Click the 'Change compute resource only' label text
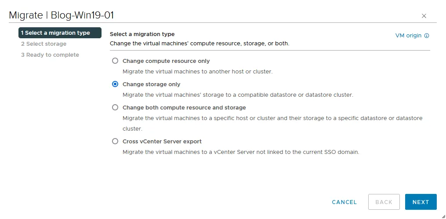446x219 pixels. coord(166,61)
